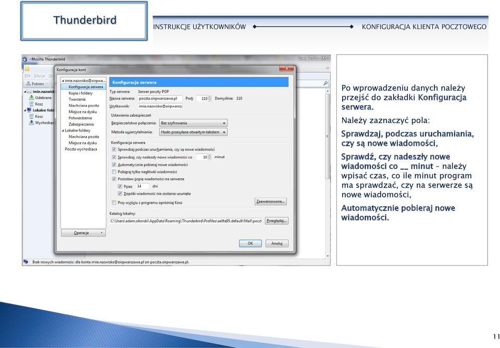This screenshot has width=500, height=348.
Task: Click the Odebrane inbox folder icon
Action: click(31, 97)
